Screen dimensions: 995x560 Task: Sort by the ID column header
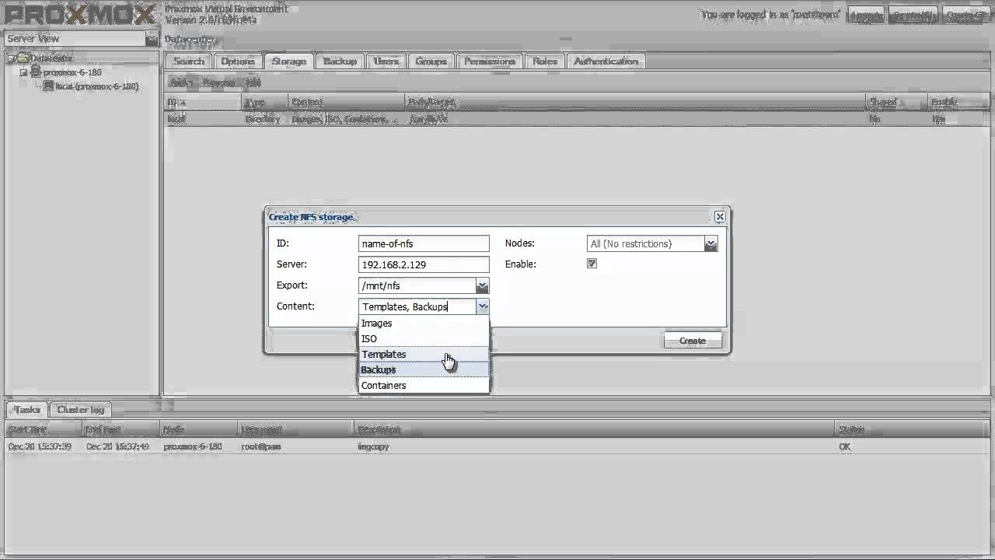[204, 102]
